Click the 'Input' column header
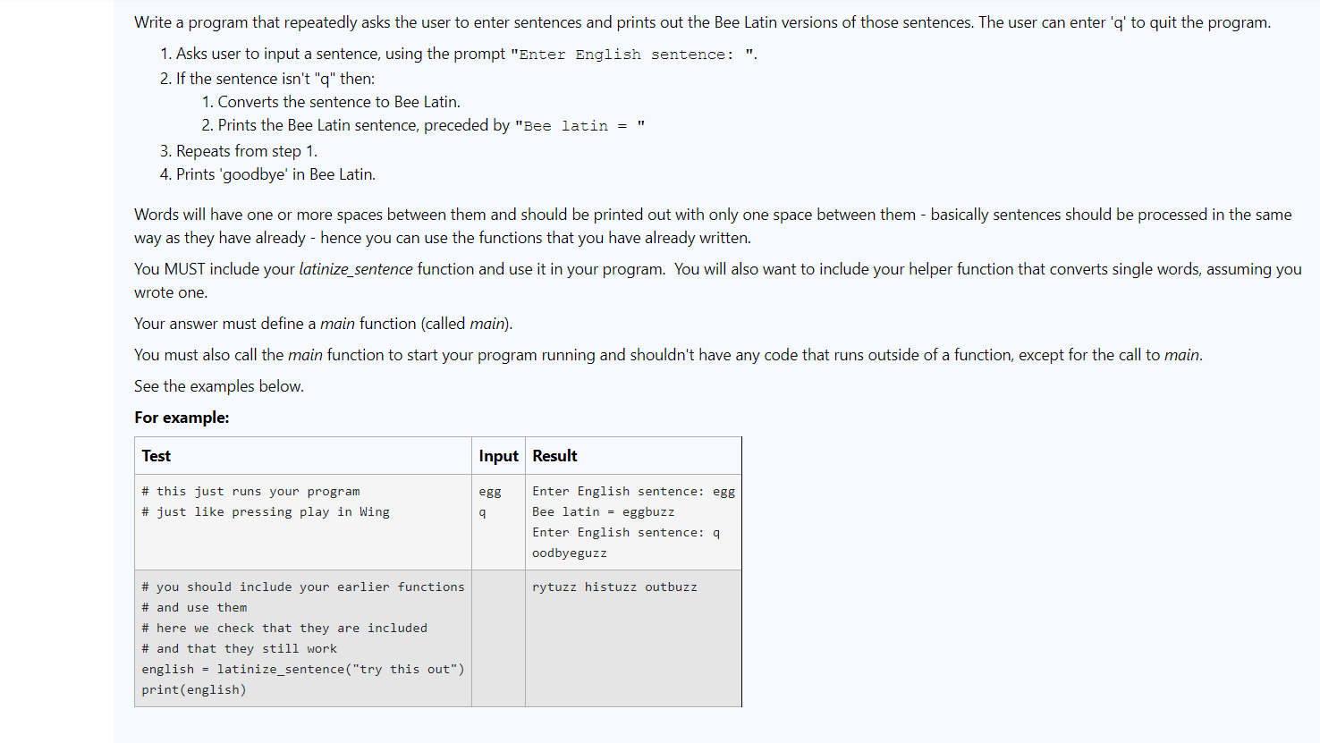The width and height of the screenshot is (1320, 743). pos(498,455)
